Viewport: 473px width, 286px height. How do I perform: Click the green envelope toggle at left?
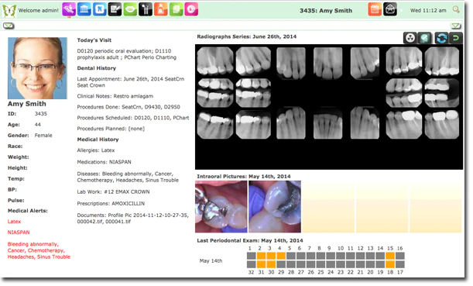9,26
